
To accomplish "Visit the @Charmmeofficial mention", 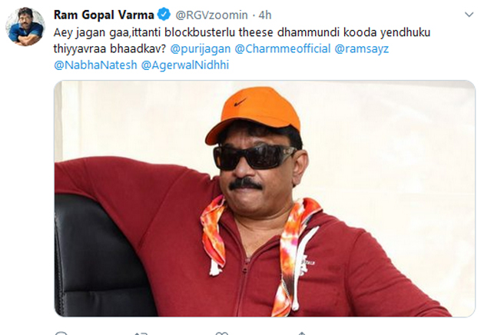I will tap(283, 48).
